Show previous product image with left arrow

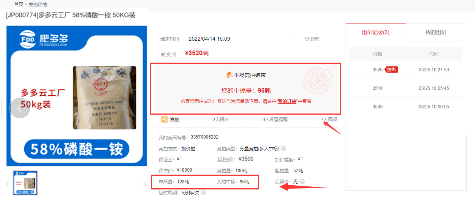click(x=20, y=108)
